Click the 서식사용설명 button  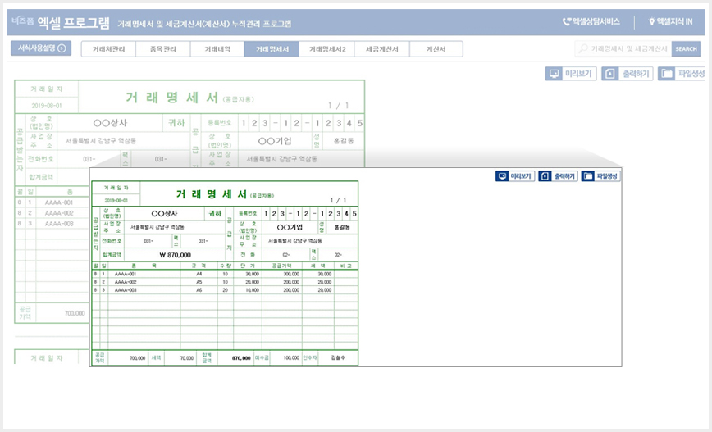click(x=41, y=48)
